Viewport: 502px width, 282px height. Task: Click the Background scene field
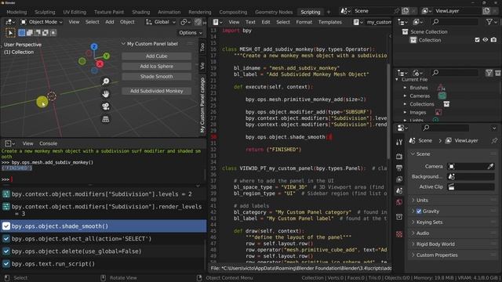tap(471, 176)
